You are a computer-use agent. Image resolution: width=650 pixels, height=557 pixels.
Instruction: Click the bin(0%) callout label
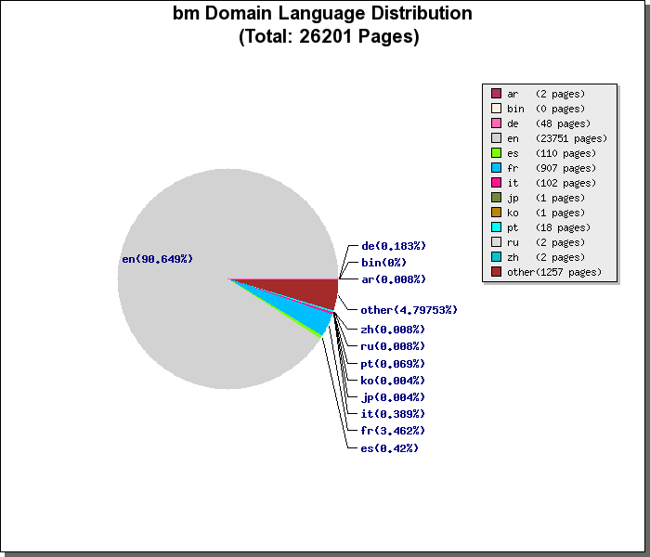click(x=383, y=263)
